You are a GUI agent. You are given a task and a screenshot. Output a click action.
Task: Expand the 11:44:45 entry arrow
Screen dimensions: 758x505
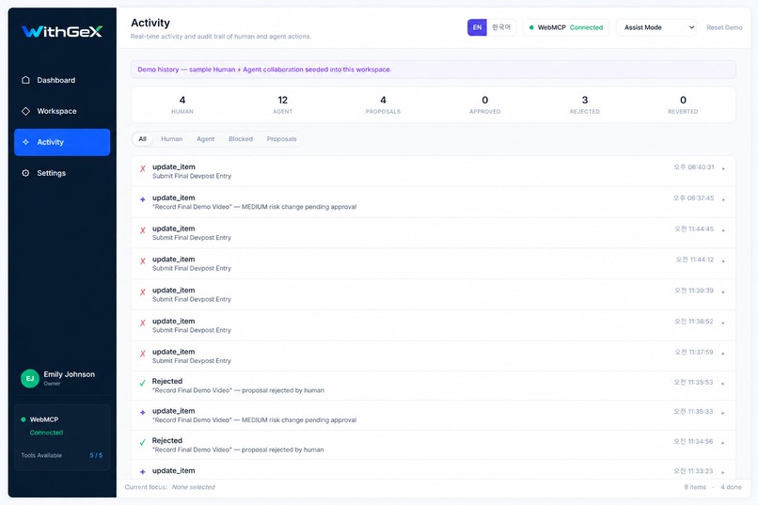[724, 230]
